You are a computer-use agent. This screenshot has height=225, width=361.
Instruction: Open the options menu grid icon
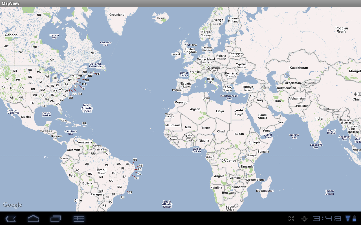click(79, 219)
